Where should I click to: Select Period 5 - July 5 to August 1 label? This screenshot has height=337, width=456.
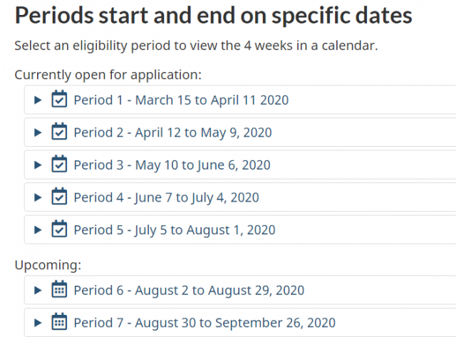click(175, 230)
